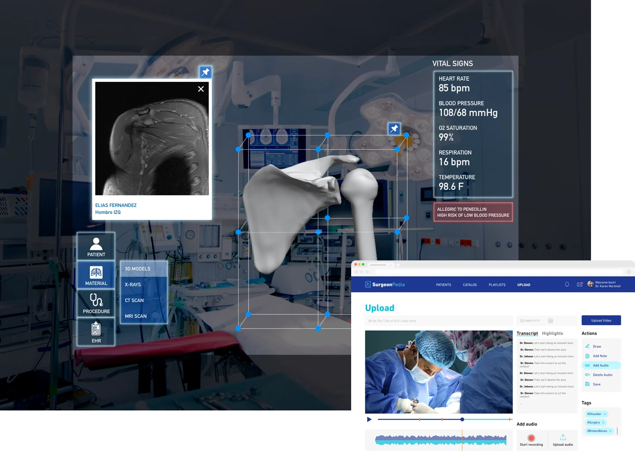
Task: Click the SurgeonPedia logo
Action: point(385,285)
